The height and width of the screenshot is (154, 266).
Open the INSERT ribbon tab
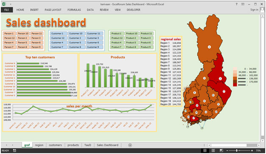pyautogui.click(x=34, y=10)
